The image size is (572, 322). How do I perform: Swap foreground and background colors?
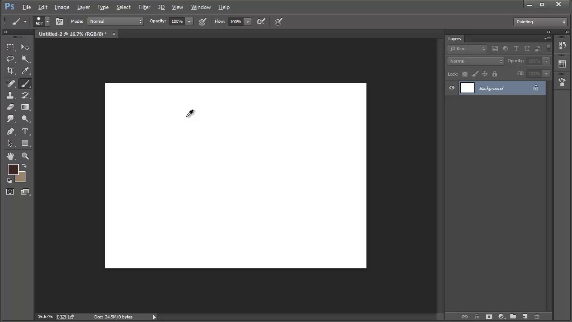point(24,166)
